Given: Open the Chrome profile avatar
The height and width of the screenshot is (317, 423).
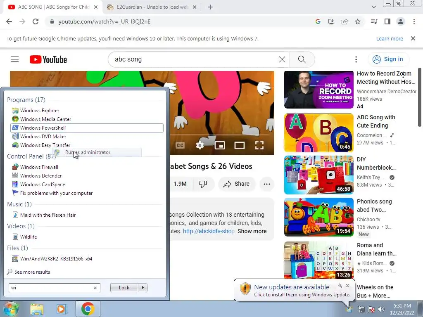Looking at the screenshot, I should point(401,21).
